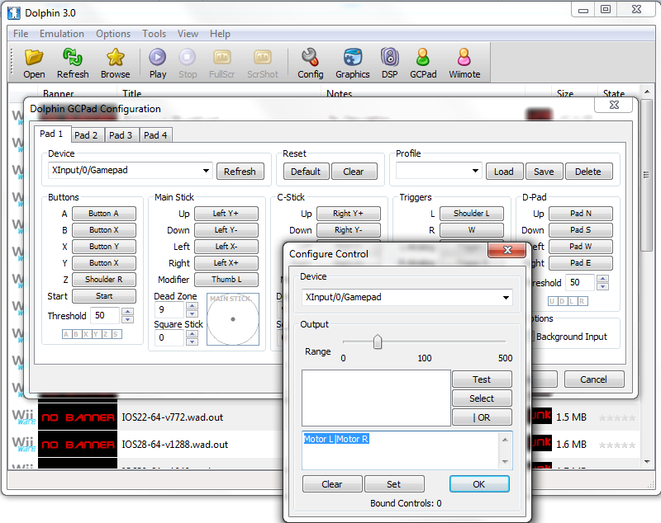Rebind C-Stick Up Right Y+
This screenshot has height=523, width=661.
click(348, 214)
